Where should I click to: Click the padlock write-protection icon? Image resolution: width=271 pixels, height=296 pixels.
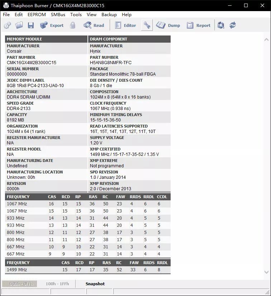pos(72,25)
